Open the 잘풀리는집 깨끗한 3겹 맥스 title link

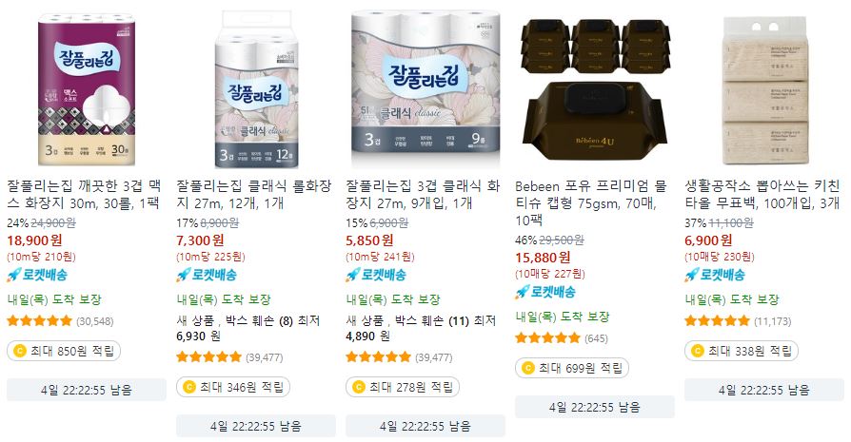(x=84, y=195)
